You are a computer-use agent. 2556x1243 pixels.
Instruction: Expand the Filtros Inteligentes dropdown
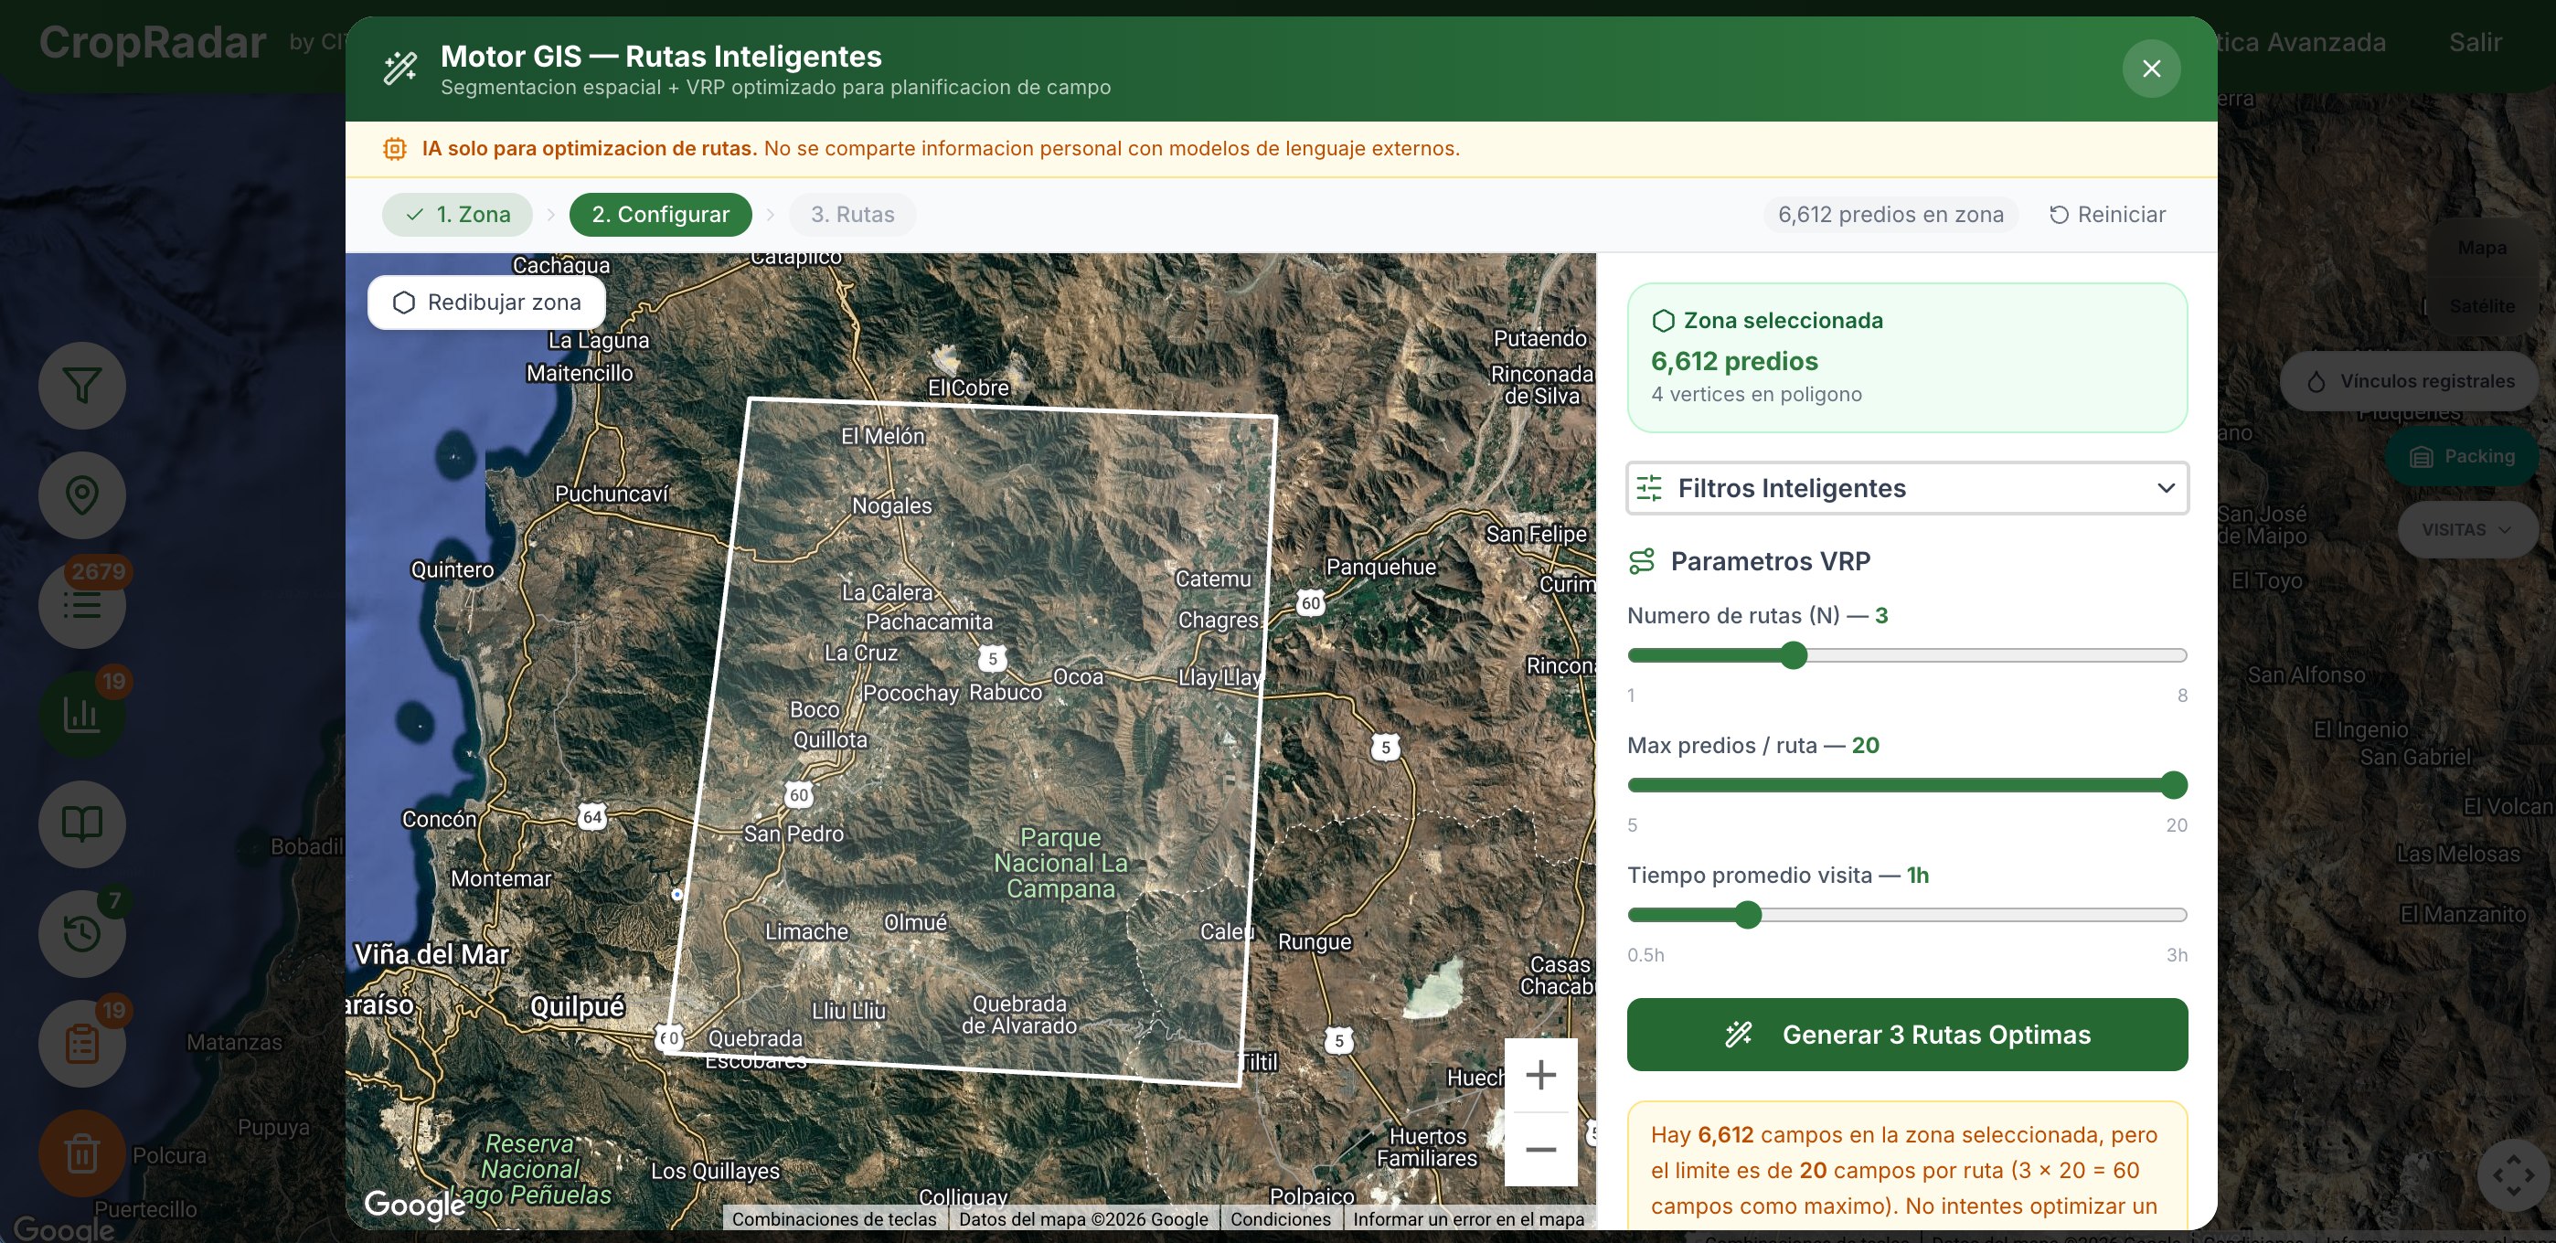pos(1907,488)
